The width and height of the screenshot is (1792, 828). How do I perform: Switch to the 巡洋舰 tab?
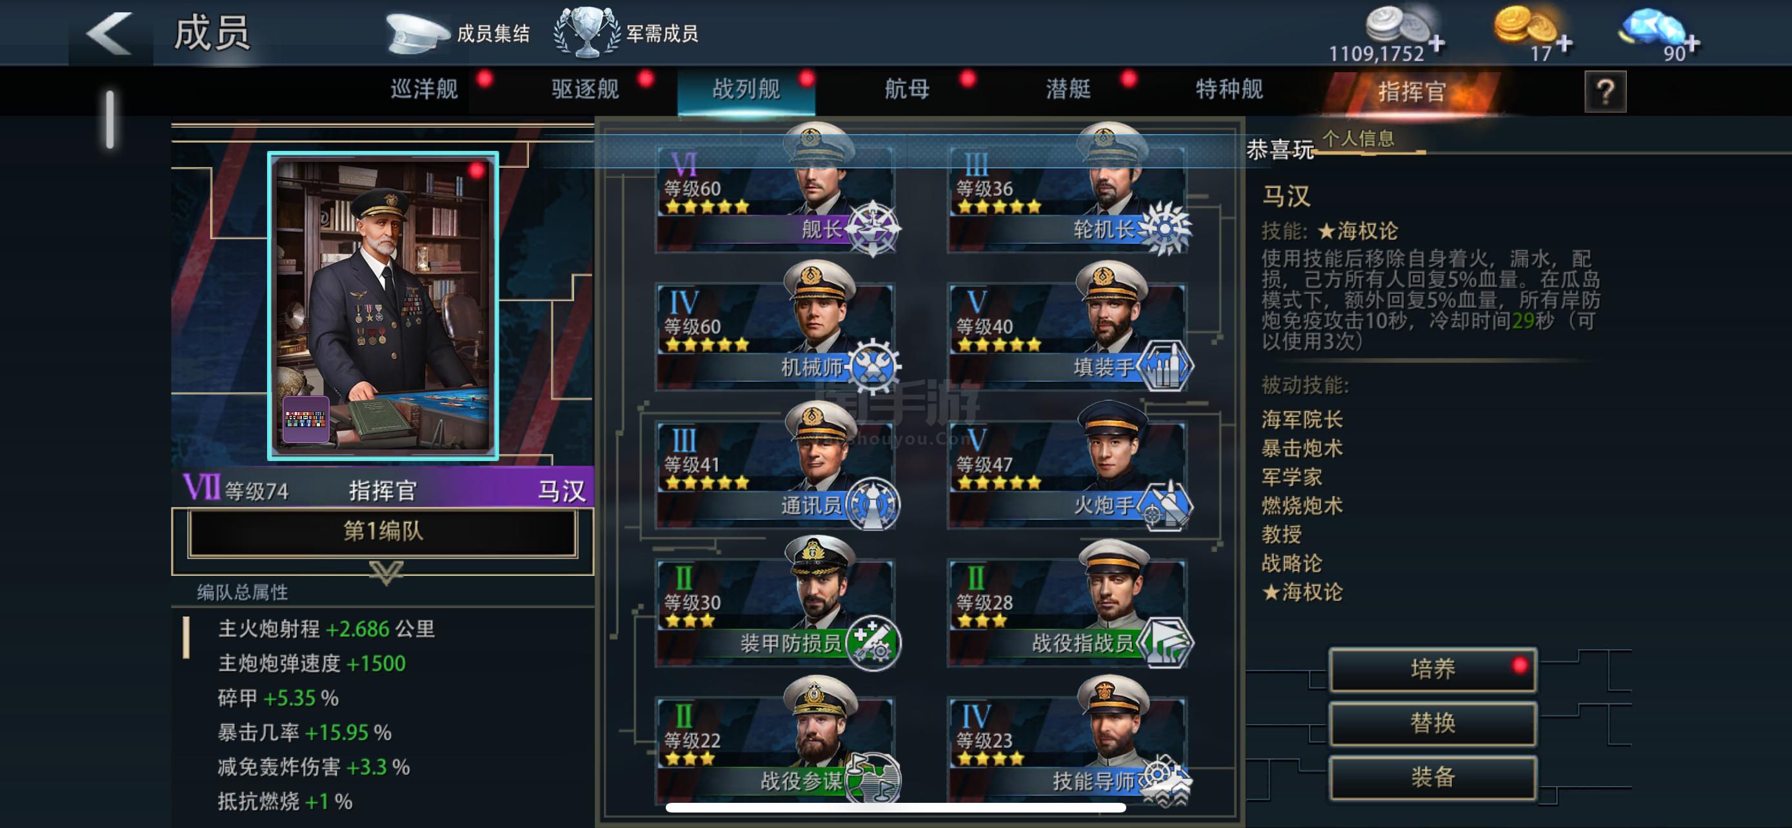point(424,89)
